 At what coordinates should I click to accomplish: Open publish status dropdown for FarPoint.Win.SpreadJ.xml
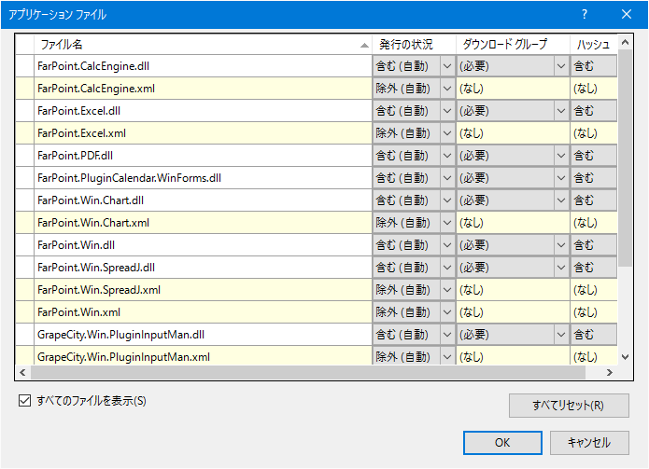click(x=447, y=290)
